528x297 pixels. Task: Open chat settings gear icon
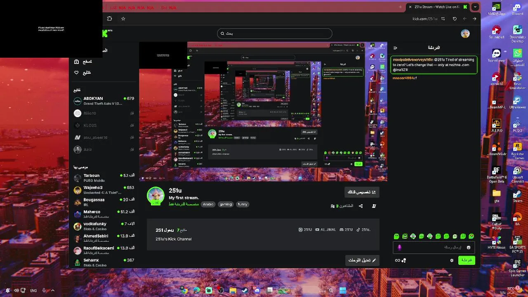pyautogui.click(x=452, y=260)
